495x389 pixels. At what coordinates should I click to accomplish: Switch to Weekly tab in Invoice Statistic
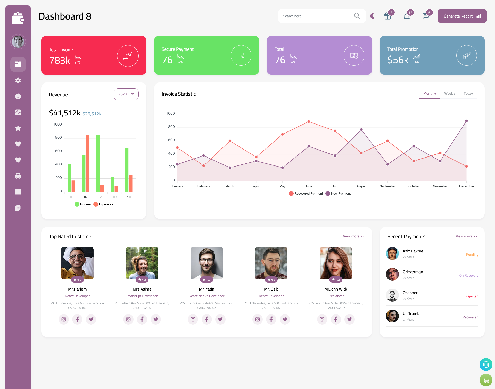tap(449, 93)
